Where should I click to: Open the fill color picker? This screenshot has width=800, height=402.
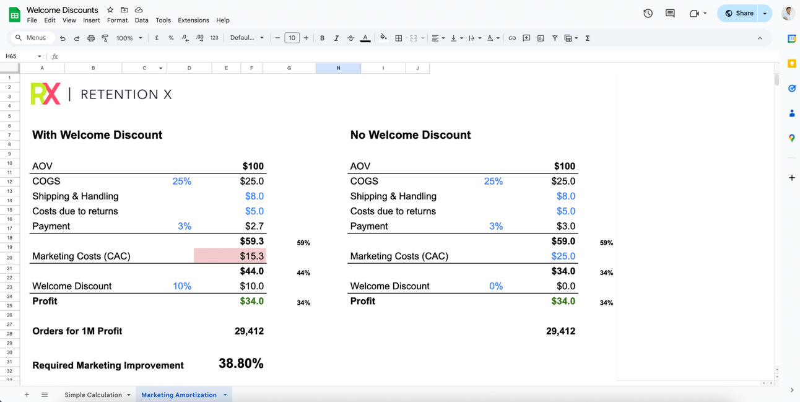coord(383,38)
